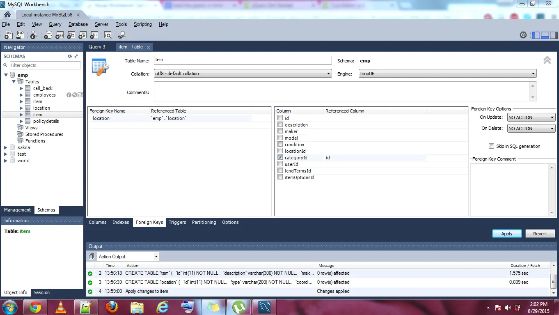The width and height of the screenshot is (559, 315).
Task: Click the copy icon in Output panel
Action: point(92,257)
